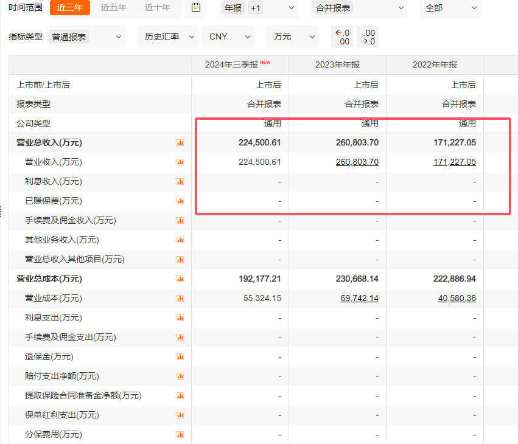Screen dimensions: 518x444
Task: Open chart icon for 营业收入 row
Action: (180, 162)
